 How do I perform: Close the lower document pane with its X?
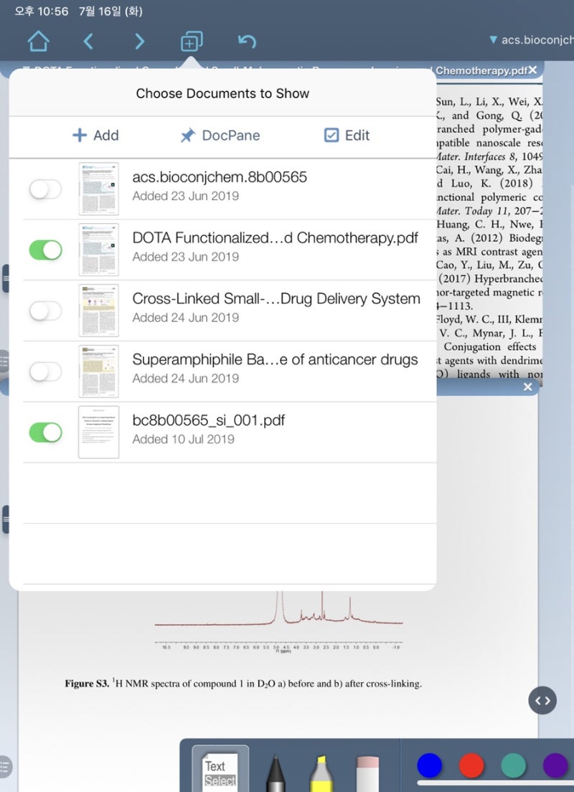click(528, 387)
